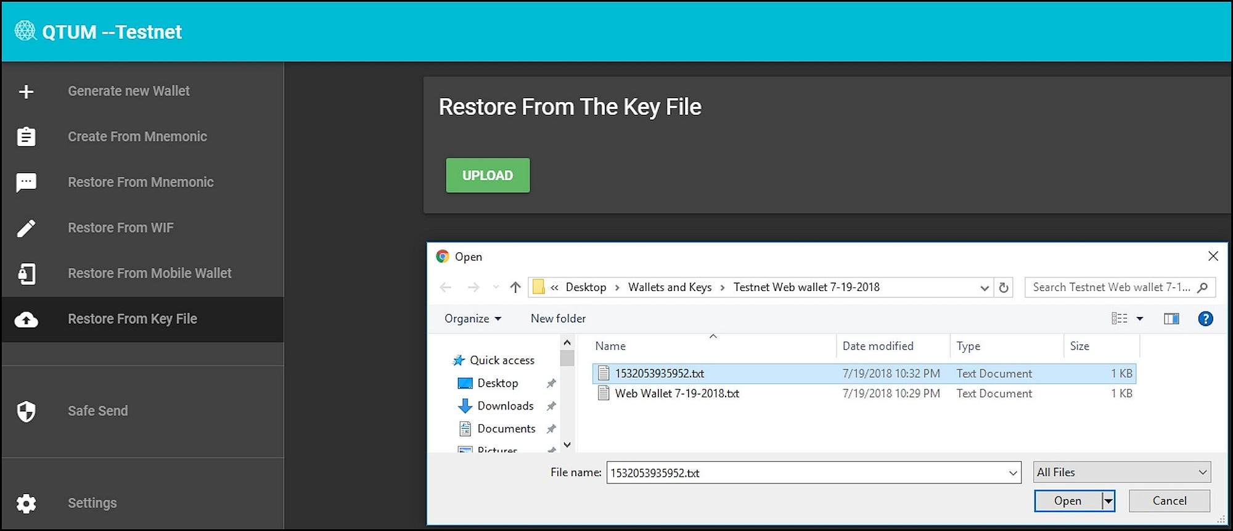Click the cloud upload icon for Restore From Key File
1233x531 pixels.
[x=26, y=319]
